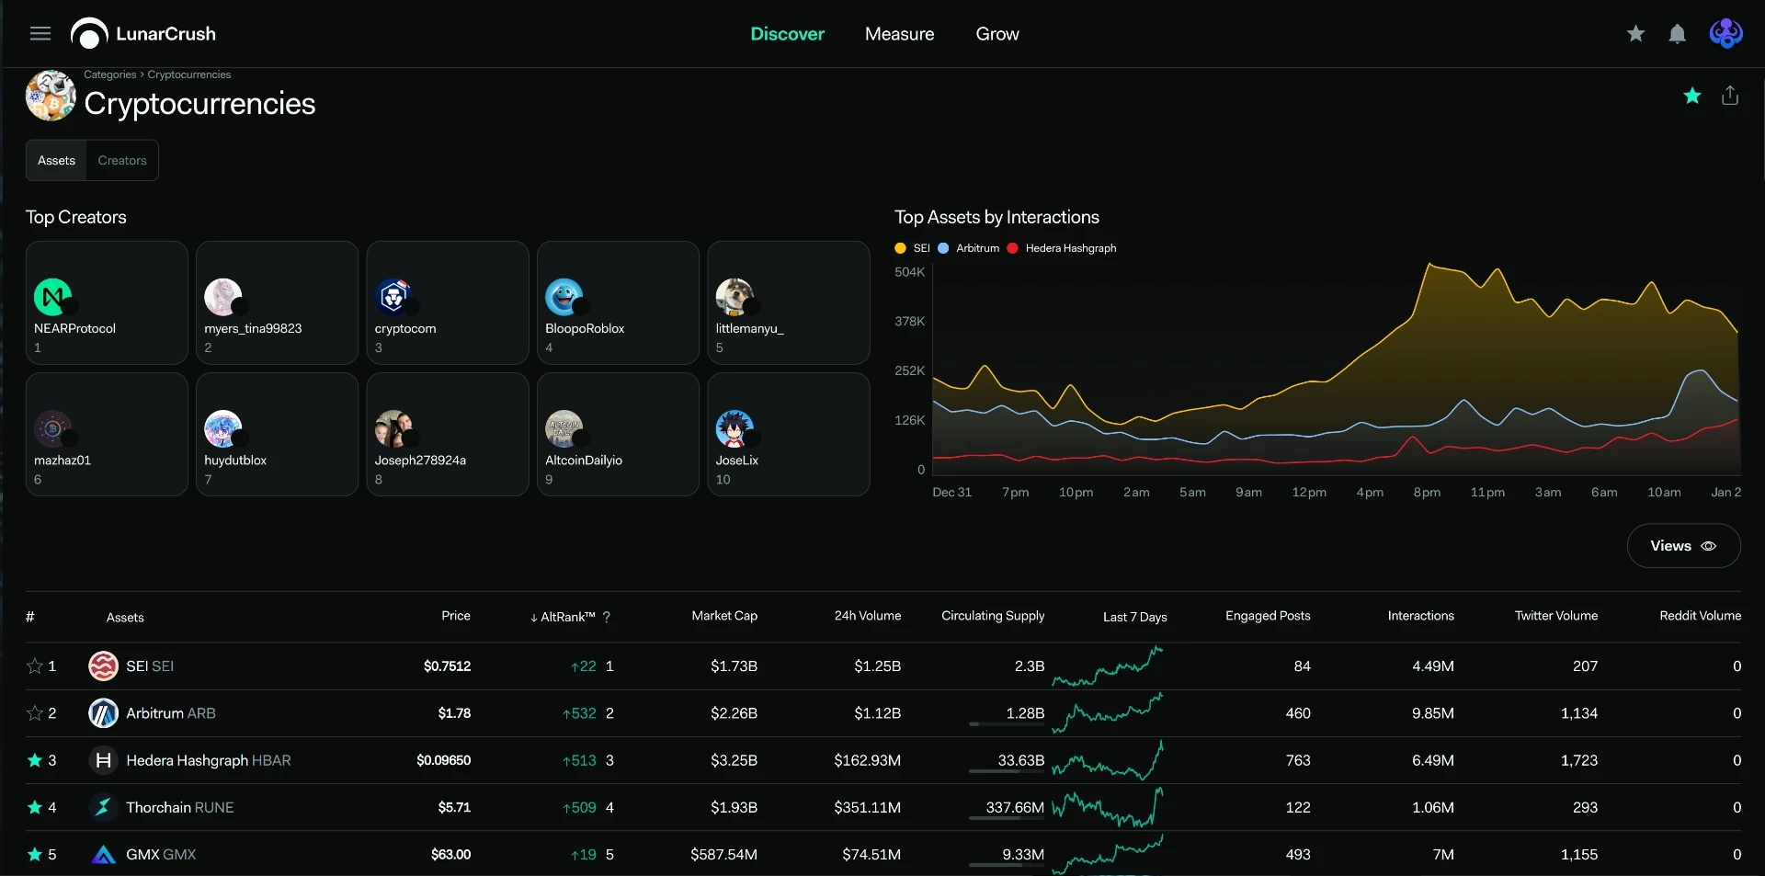The width and height of the screenshot is (1765, 876).
Task: Click the share category icon
Action: pos(1730,96)
